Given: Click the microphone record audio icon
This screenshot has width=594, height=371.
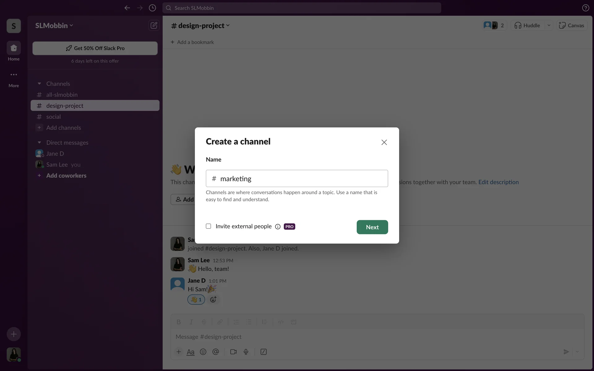Looking at the screenshot, I should pyautogui.click(x=246, y=352).
